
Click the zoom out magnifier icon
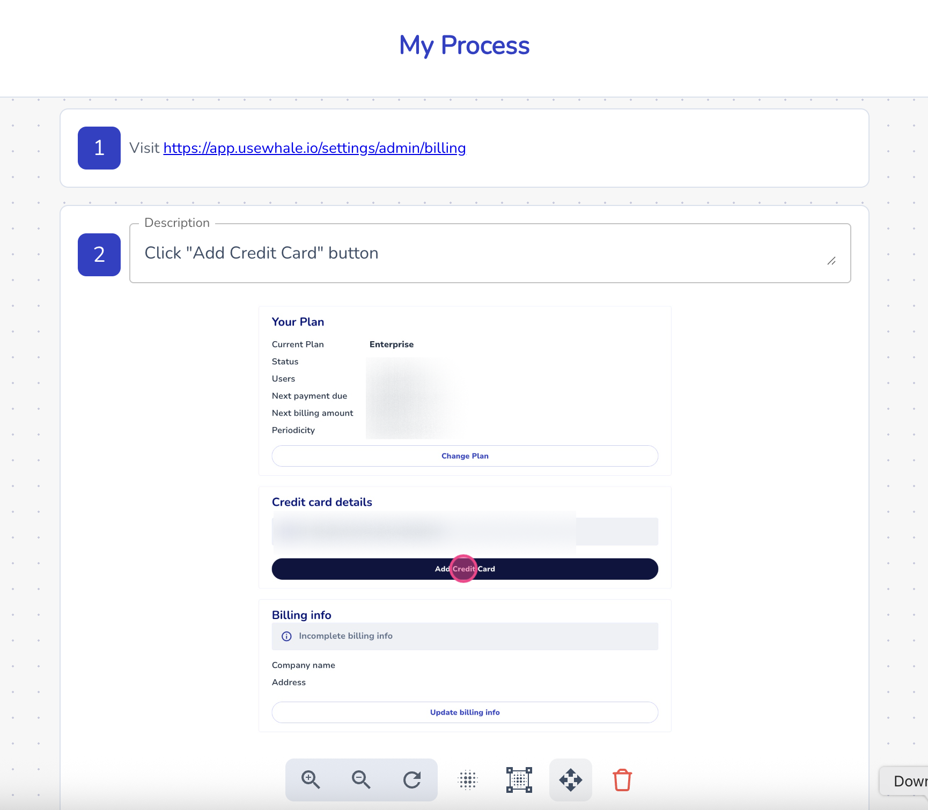click(x=361, y=779)
